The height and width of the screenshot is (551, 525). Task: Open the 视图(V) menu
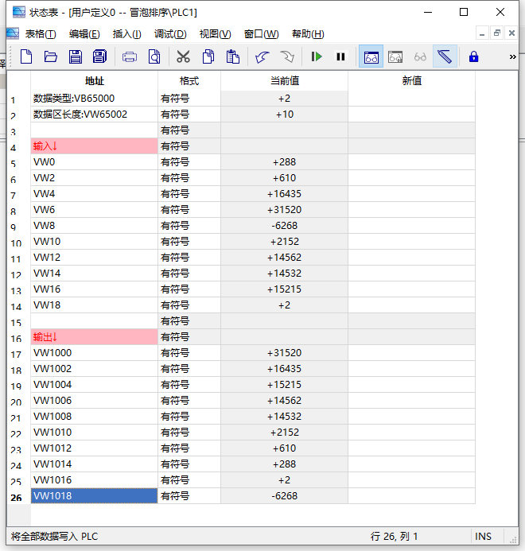(x=216, y=33)
